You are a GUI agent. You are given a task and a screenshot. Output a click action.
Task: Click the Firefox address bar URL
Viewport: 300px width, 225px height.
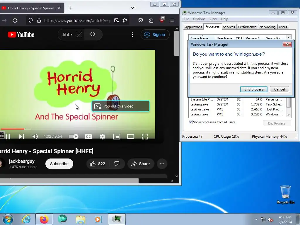[77, 21]
